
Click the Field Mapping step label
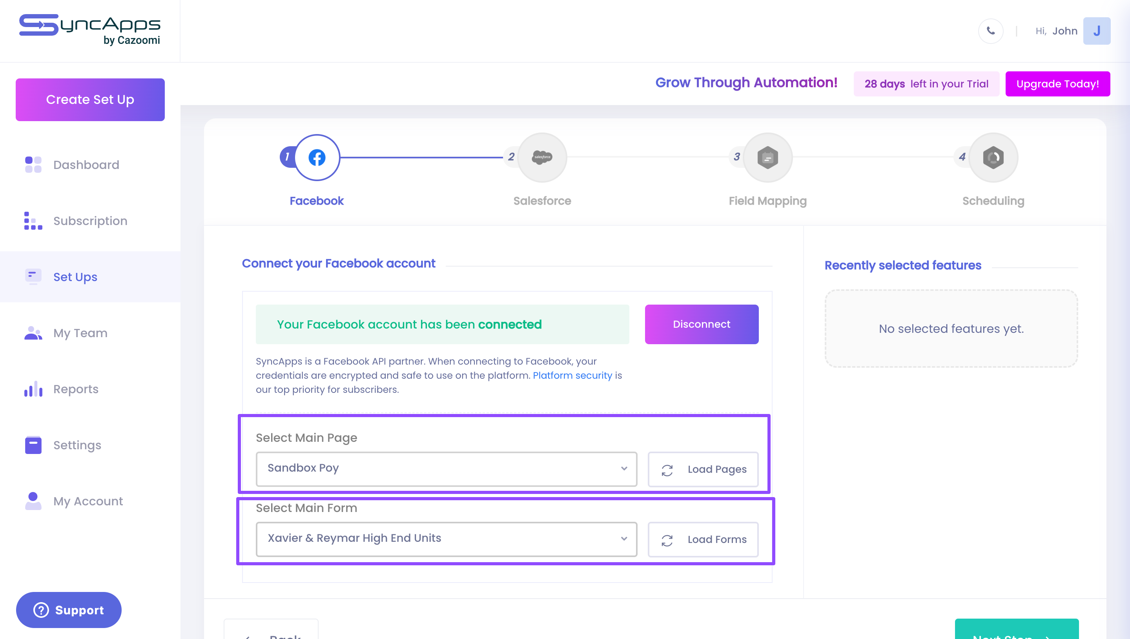coord(768,201)
